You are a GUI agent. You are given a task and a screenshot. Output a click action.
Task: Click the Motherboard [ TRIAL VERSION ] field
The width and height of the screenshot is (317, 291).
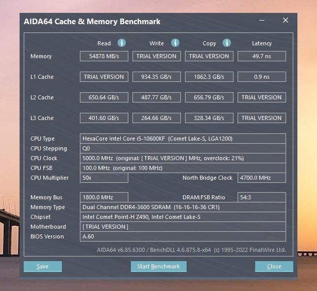[x=183, y=227]
